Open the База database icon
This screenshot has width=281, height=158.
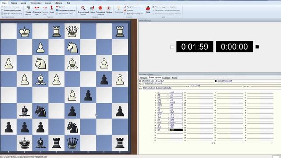pyautogui.click(x=148, y=8)
